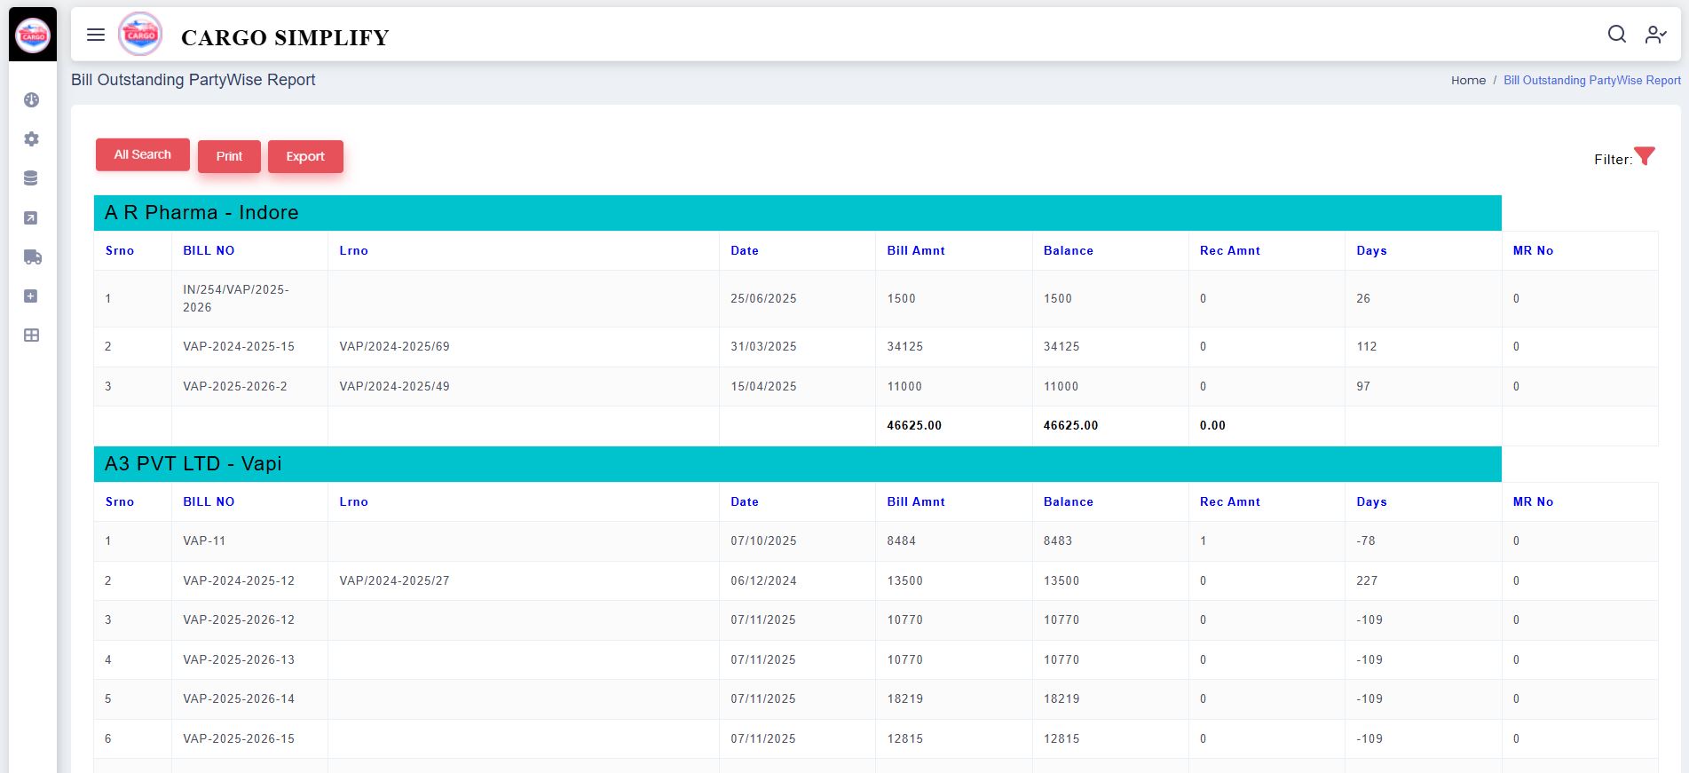Click the arrow-in-square sidebar icon

[x=31, y=218]
